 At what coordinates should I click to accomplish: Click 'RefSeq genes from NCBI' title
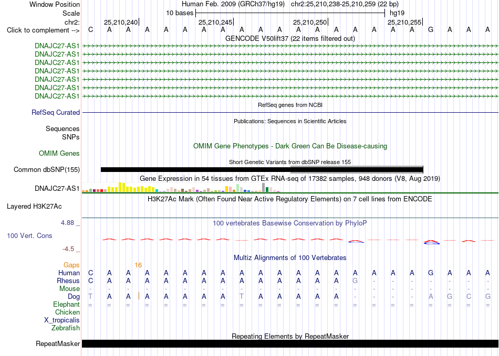click(290, 105)
